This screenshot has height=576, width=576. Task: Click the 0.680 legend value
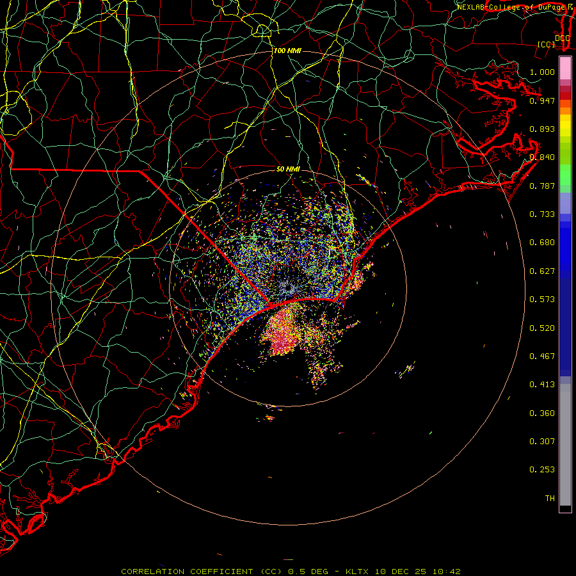click(x=542, y=243)
